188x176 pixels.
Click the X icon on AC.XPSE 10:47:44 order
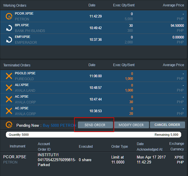tap(9, 99)
